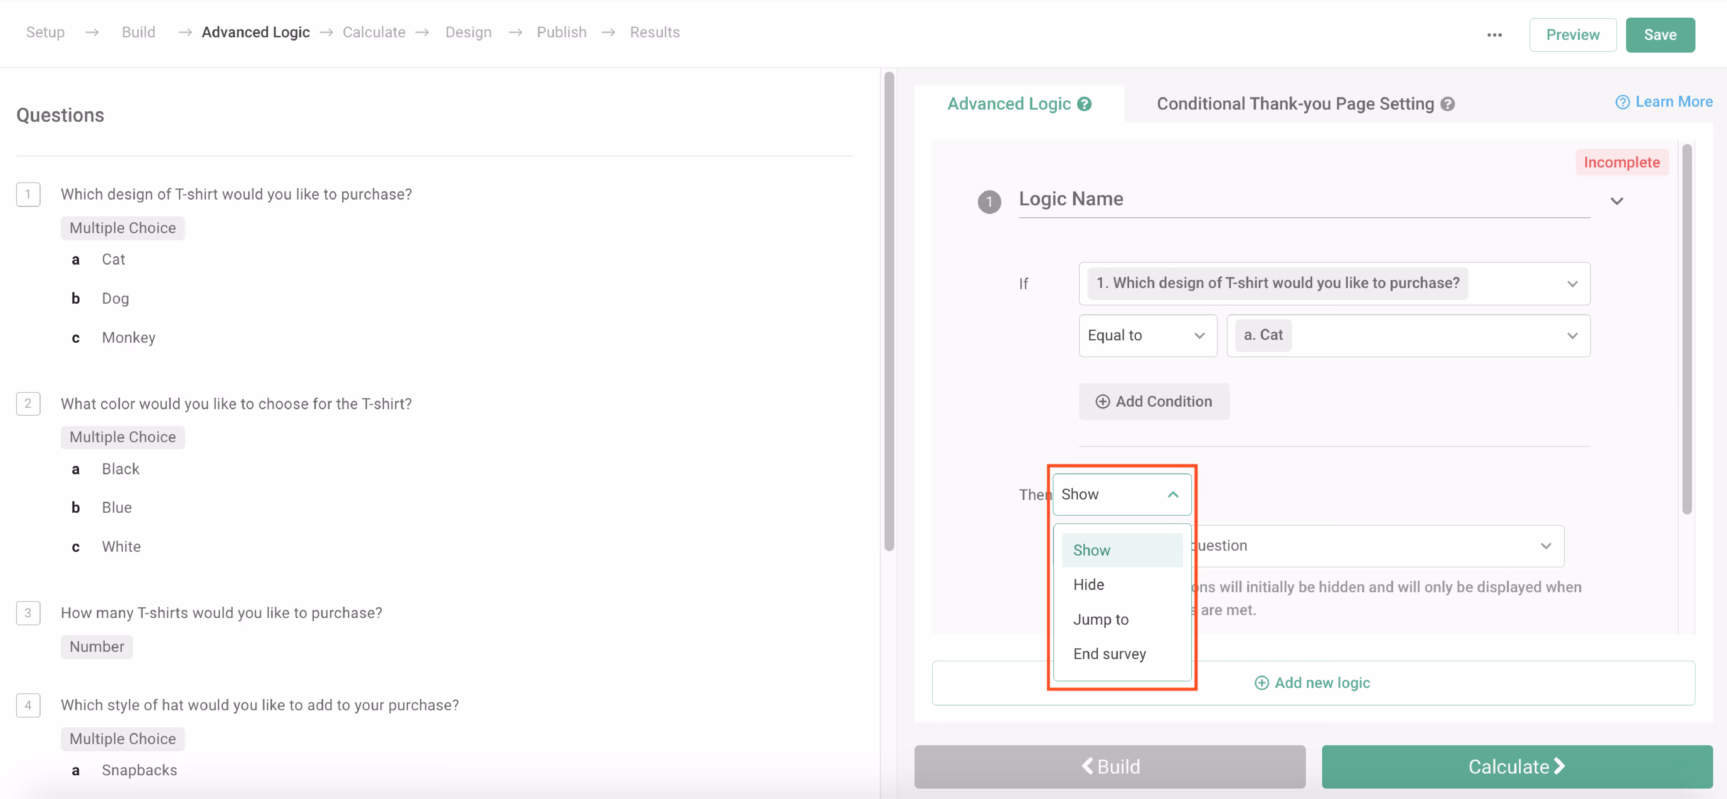Click the option 'Cat' in question 1

(113, 259)
